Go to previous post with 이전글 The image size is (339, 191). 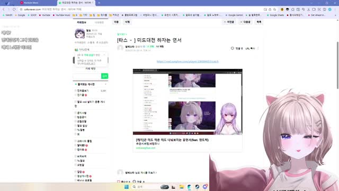[229, 22]
